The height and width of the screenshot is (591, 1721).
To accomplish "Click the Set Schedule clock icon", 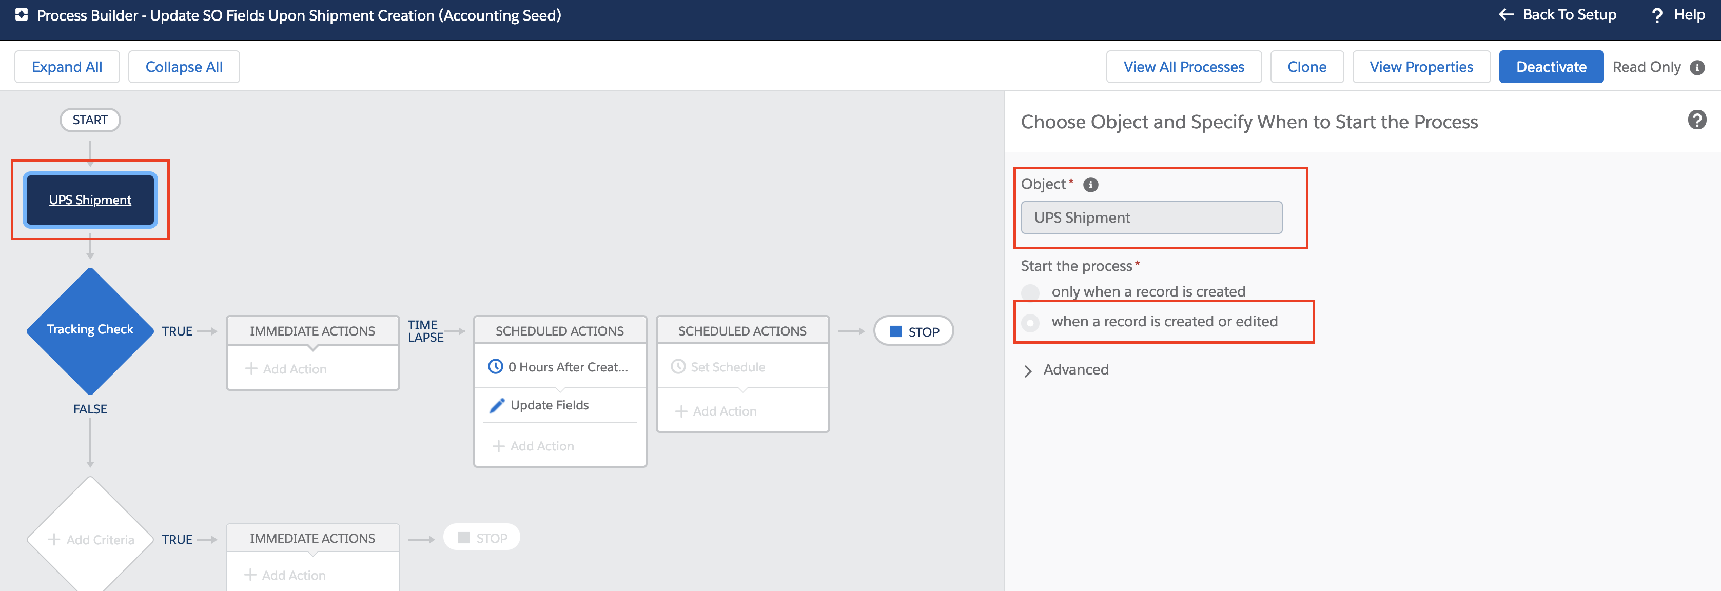I will point(678,366).
